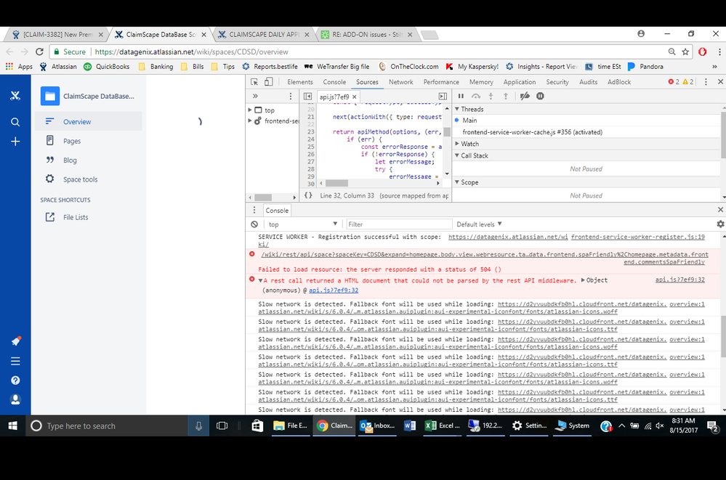Open the Sources navigator kebab menu
The height and width of the screenshot is (480, 726).
291,97
